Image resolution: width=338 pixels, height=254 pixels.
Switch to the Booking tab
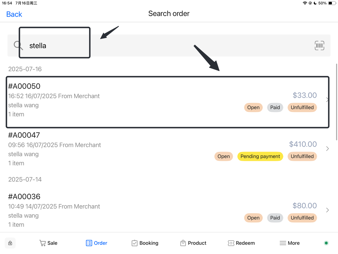point(145,243)
